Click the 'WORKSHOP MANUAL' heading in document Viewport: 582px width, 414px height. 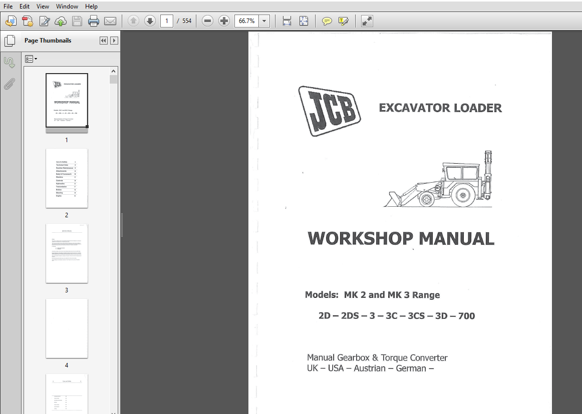(401, 238)
